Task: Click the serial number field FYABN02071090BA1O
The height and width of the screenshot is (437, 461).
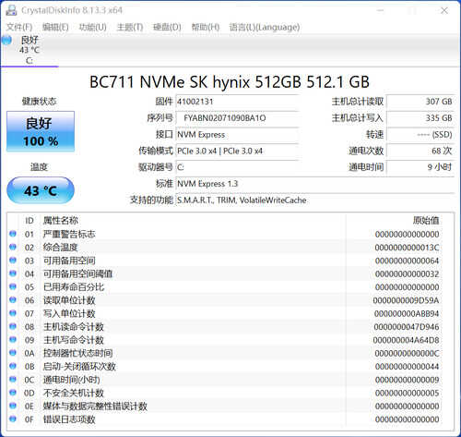Action: pyautogui.click(x=237, y=118)
